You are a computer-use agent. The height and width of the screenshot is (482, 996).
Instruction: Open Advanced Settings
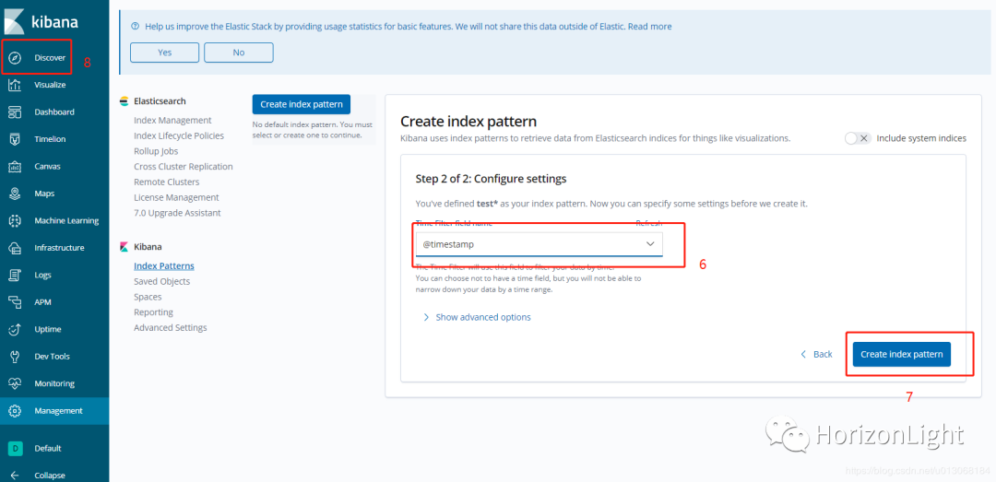click(x=171, y=328)
